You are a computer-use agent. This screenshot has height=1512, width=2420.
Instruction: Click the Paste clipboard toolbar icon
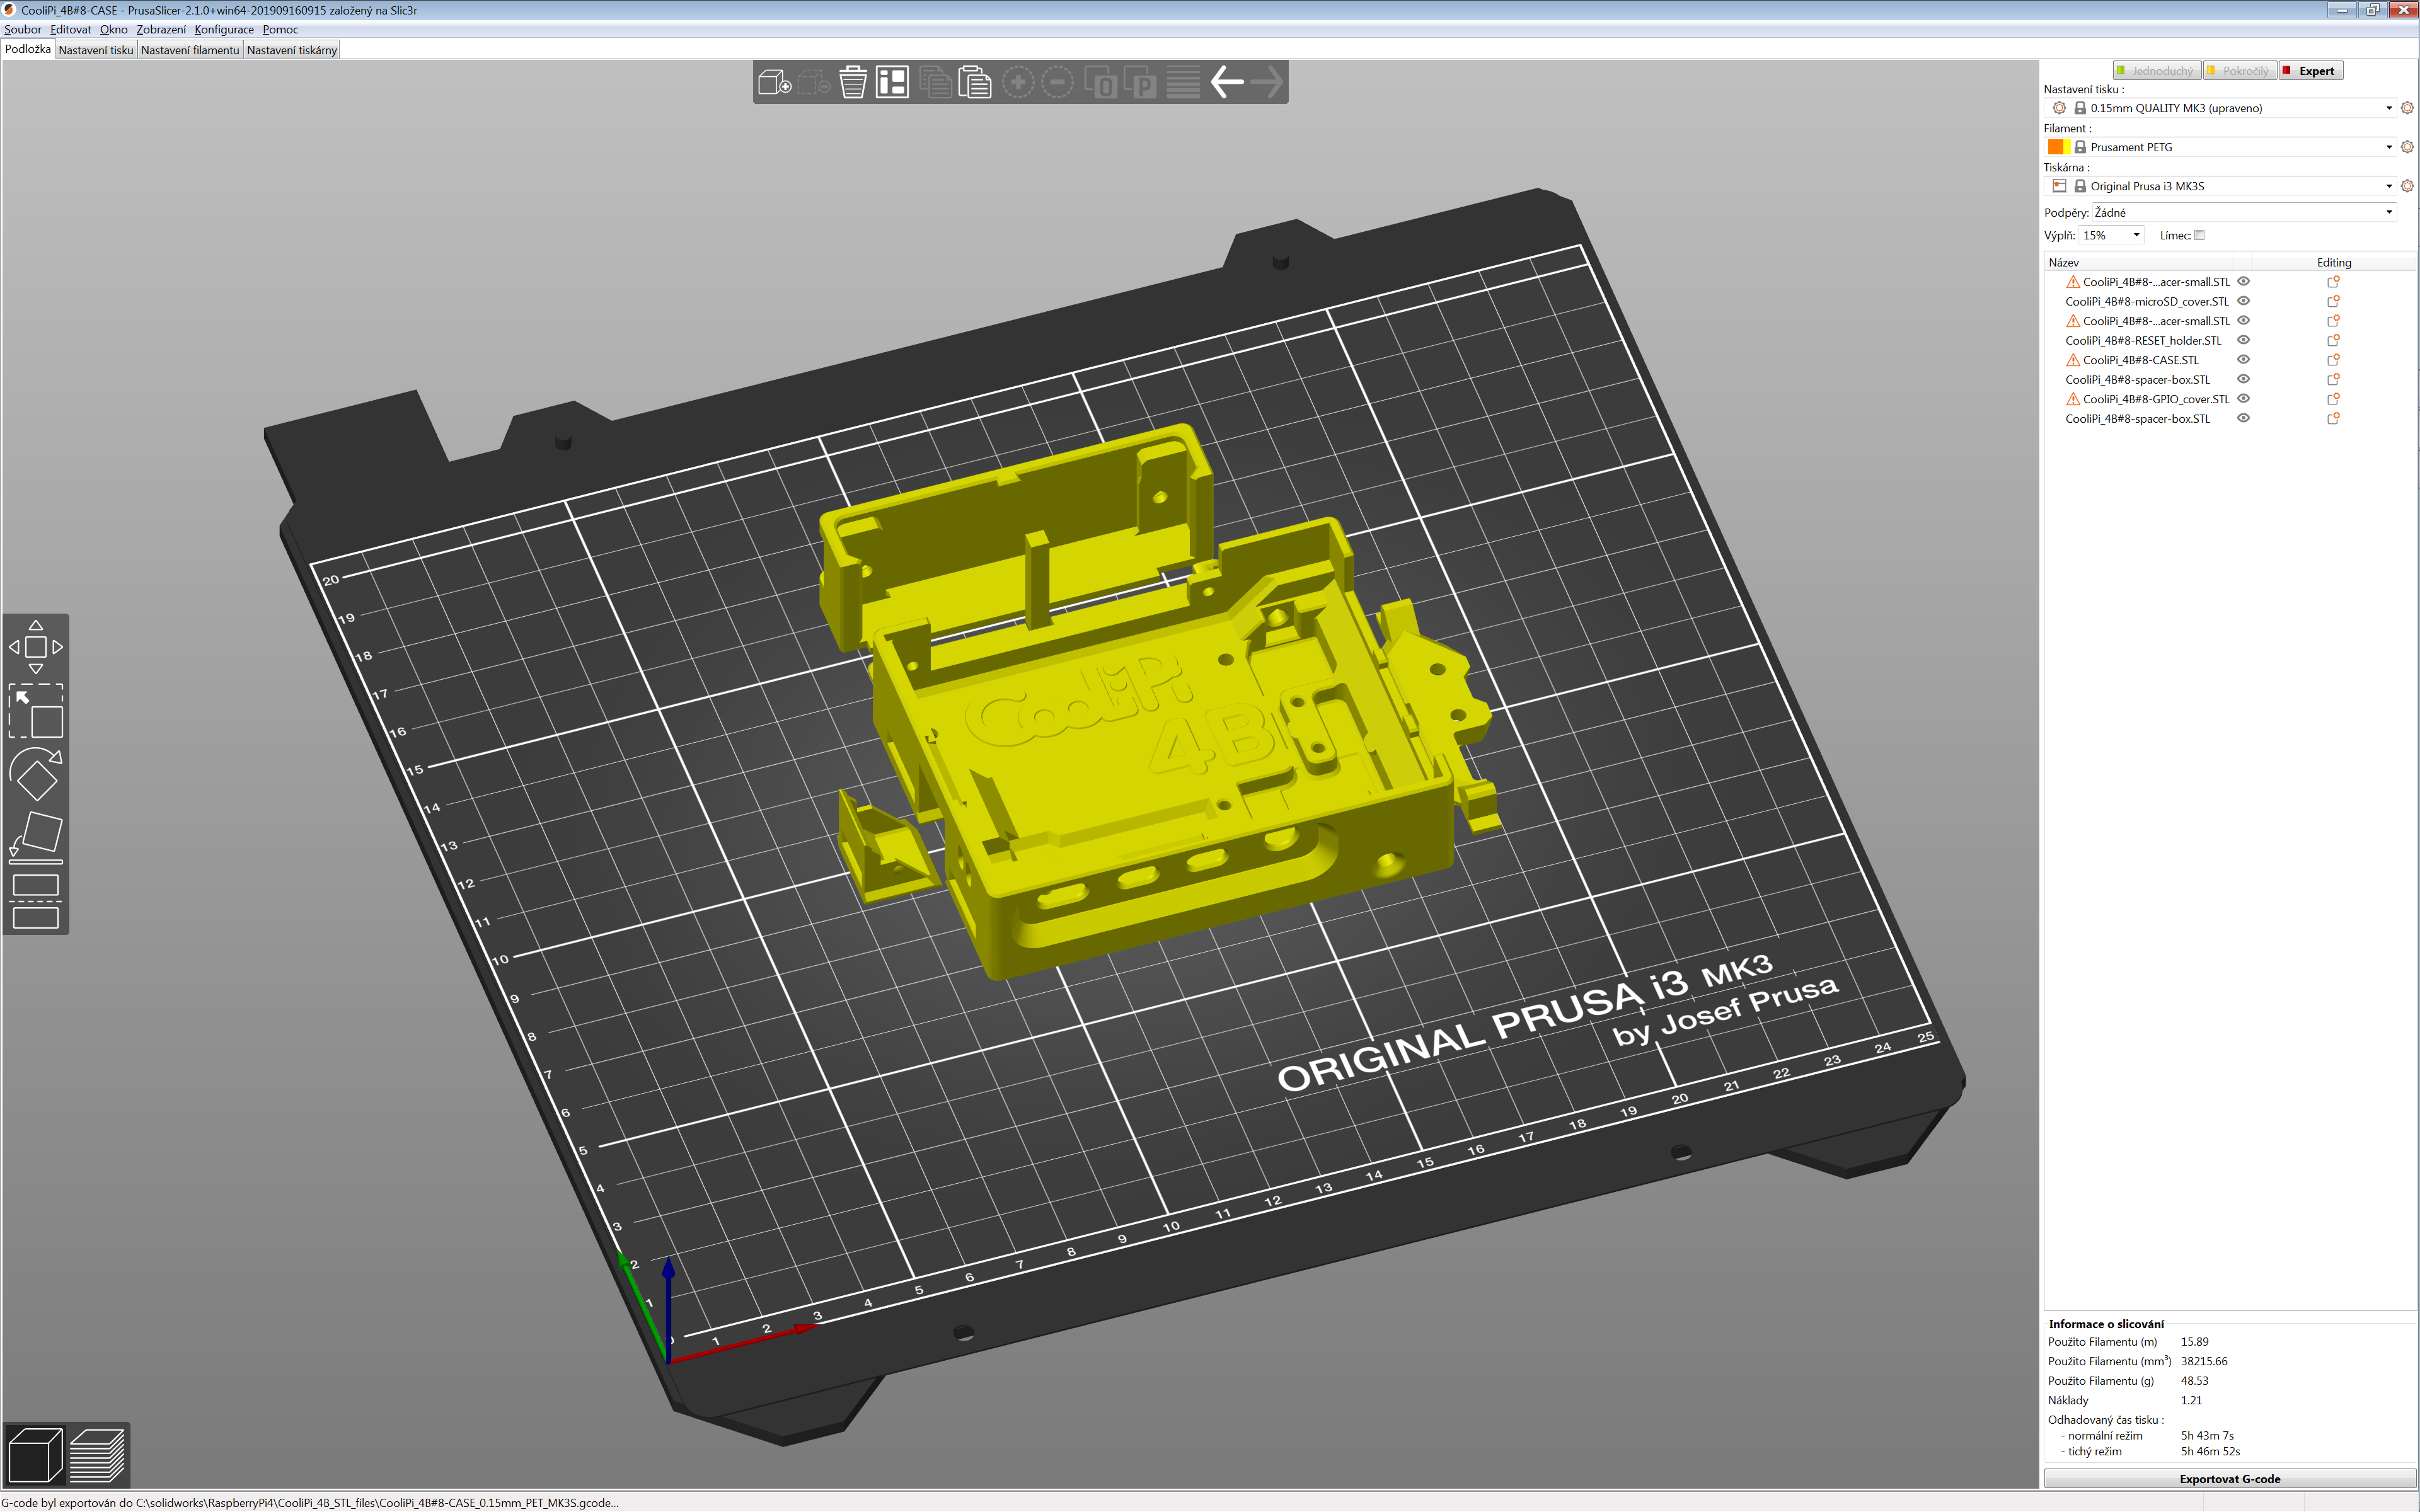pos(974,82)
